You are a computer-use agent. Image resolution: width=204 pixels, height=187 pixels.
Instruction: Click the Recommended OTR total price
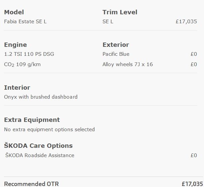tap(192, 184)
